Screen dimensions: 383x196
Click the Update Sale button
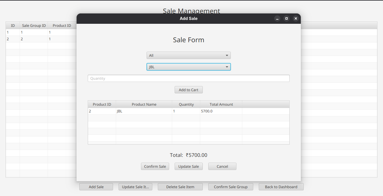(x=189, y=166)
